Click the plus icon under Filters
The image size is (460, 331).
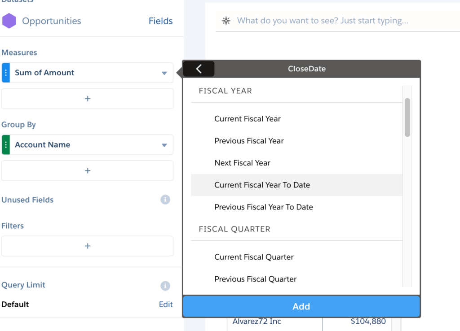pyautogui.click(x=88, y=246)
